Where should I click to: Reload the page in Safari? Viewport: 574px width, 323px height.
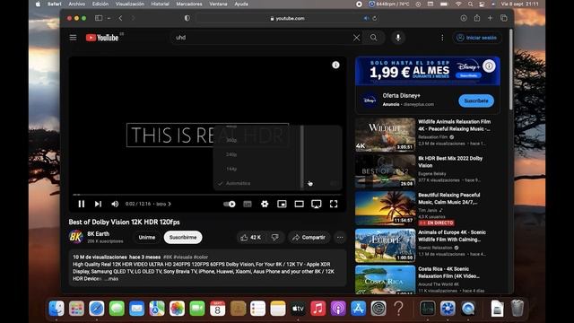click(375, 18)
